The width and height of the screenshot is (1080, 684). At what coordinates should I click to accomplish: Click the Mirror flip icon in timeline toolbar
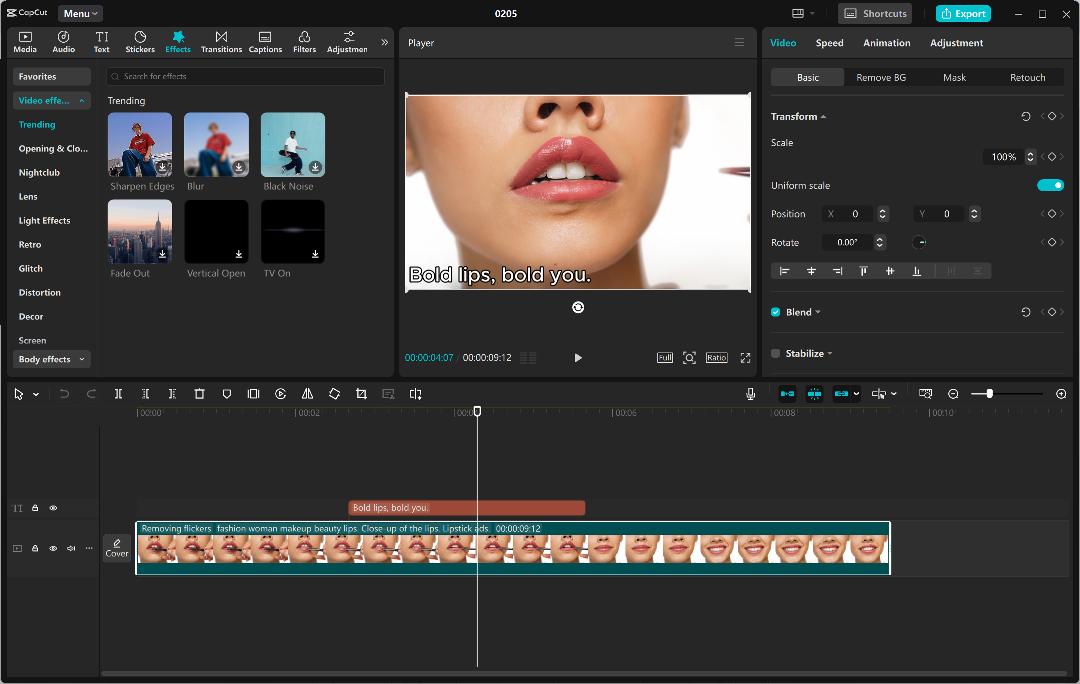tap(307, 394)
